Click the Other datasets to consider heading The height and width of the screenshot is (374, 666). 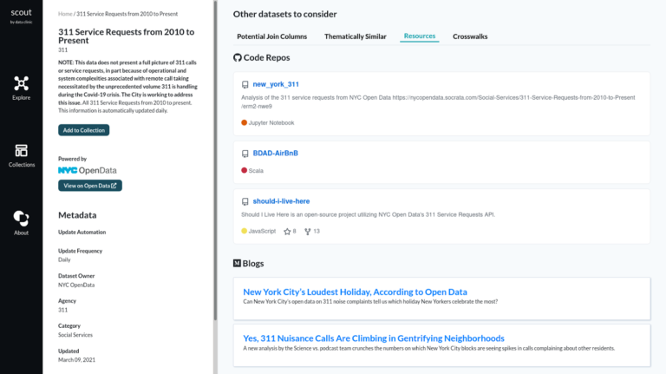285,14
